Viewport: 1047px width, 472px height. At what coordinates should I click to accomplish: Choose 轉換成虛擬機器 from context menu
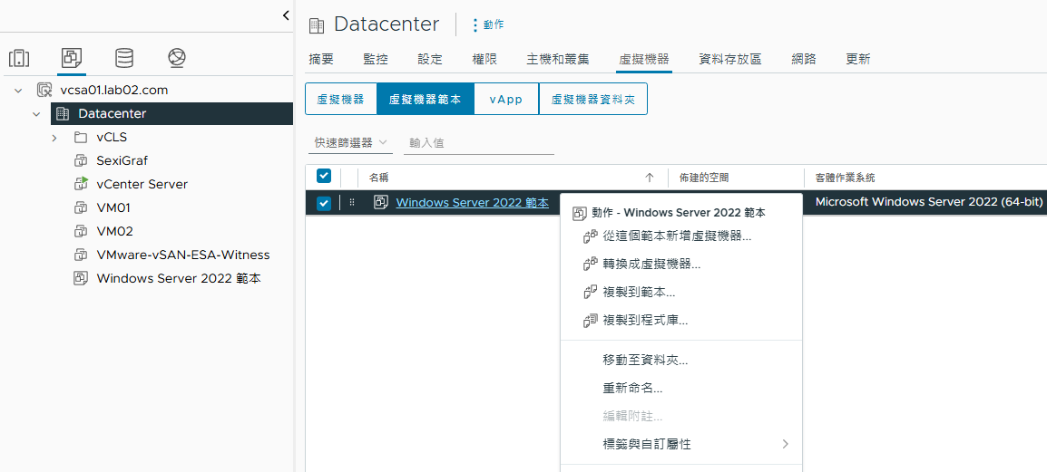point(681,264)
